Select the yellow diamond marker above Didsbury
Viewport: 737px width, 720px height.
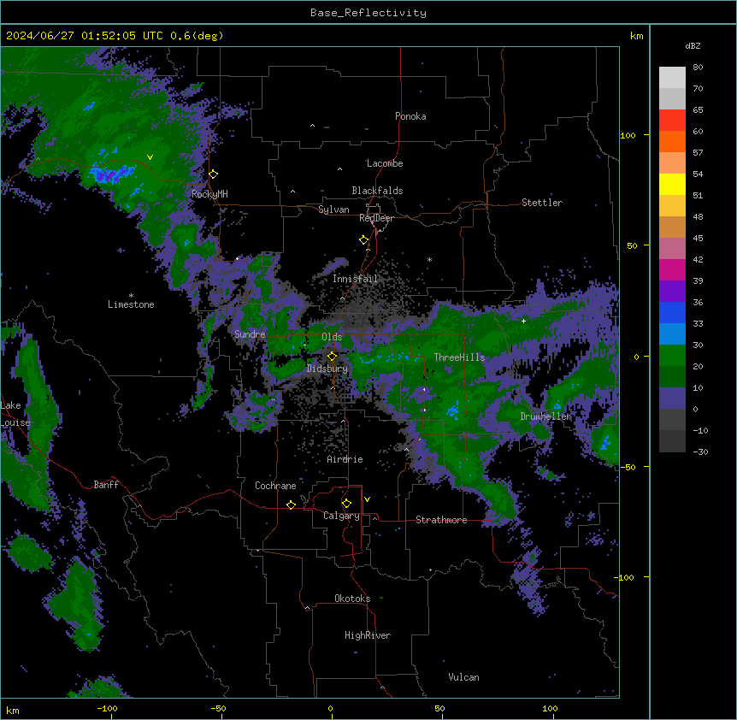[333, 357]
